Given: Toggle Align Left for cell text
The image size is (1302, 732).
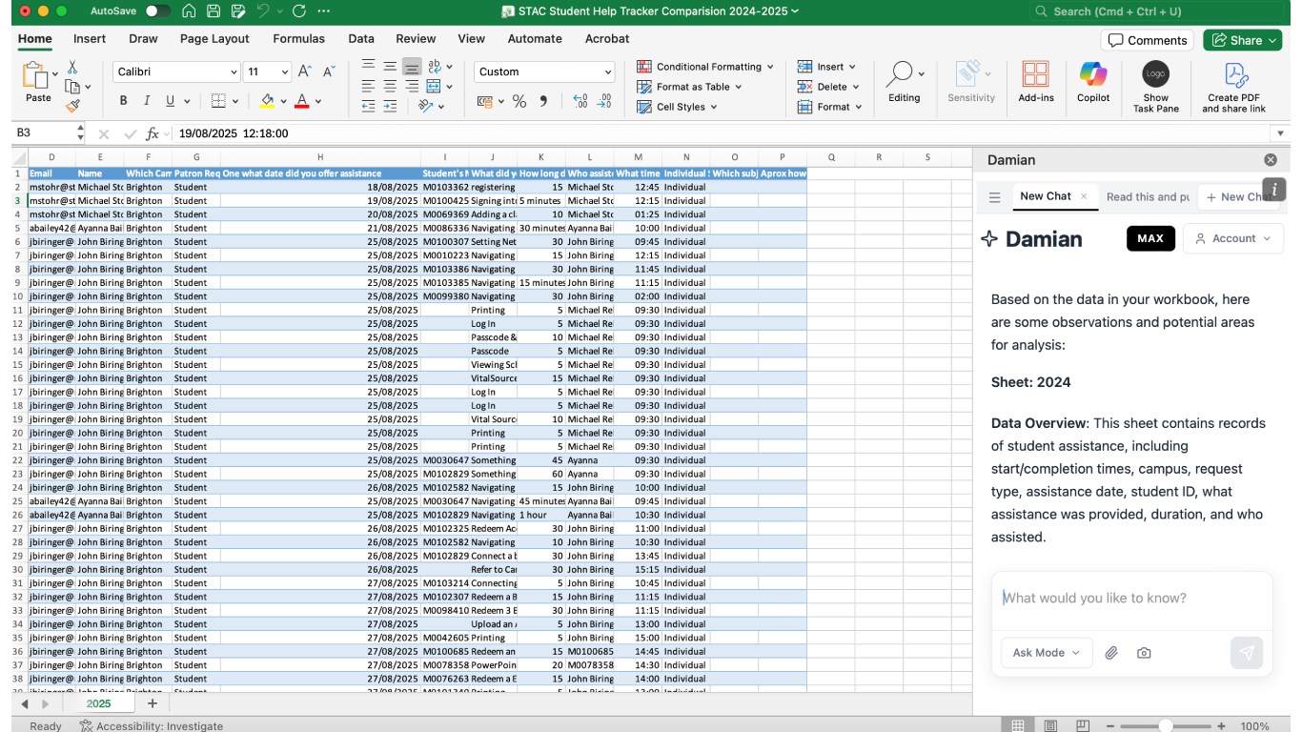Looking at the screenshot, I should click(368, 86).
